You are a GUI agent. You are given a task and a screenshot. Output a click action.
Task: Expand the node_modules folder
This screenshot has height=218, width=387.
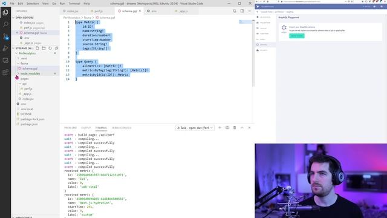click(x=18, y=74)
